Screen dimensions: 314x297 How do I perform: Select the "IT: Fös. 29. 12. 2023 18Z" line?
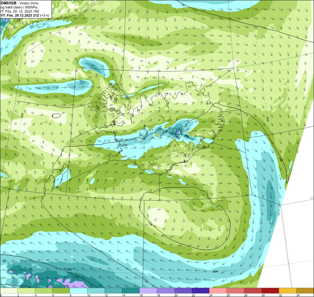click(x=19, y=11)
